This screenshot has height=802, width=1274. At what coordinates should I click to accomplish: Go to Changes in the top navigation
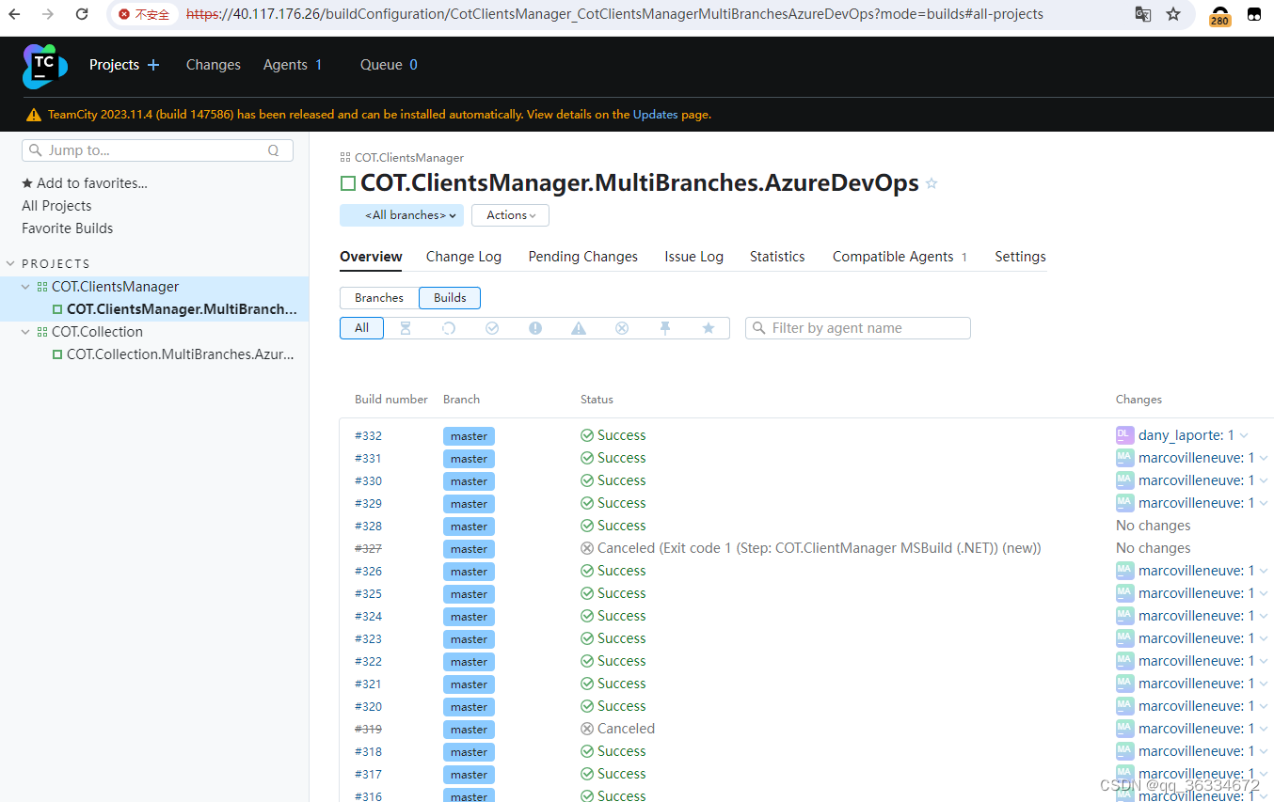pyautogui.click(x=214, y=65)
